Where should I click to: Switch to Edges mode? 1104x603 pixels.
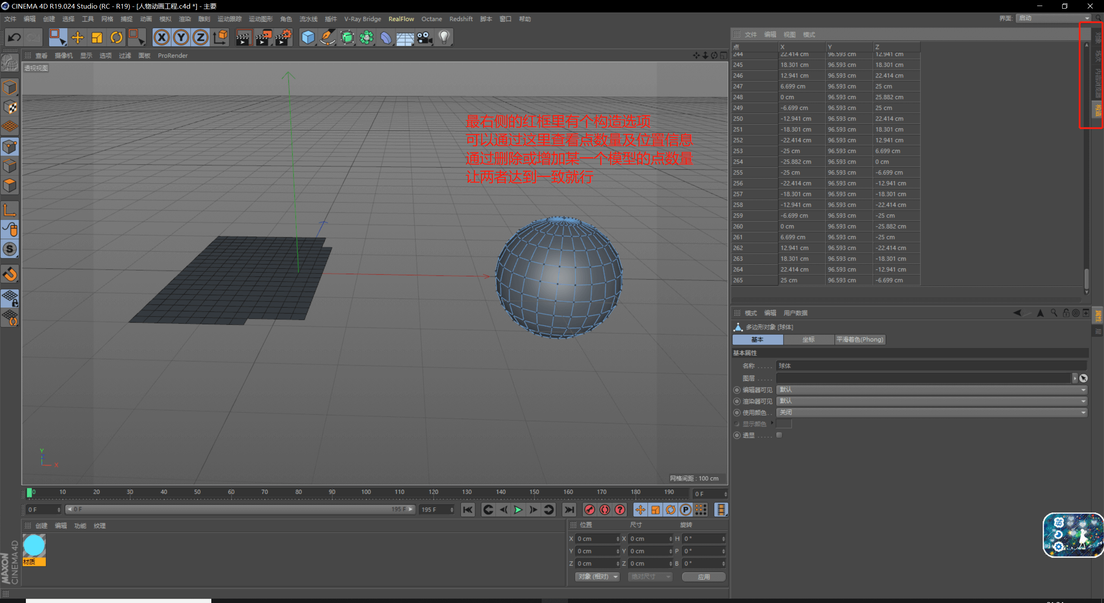[x=10, y=166]
